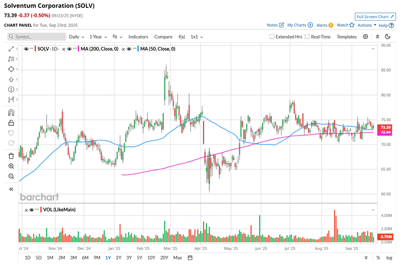
Task: Collapse the chart toolbar with double chevron
Action: 377,36
